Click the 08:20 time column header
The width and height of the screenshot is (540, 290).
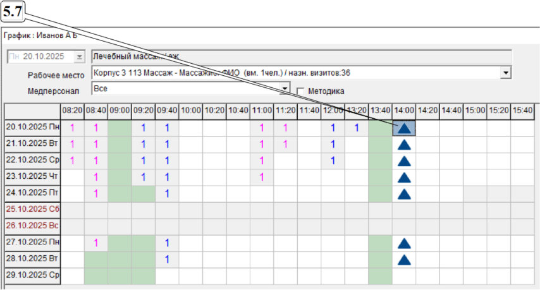pos(72,111)
